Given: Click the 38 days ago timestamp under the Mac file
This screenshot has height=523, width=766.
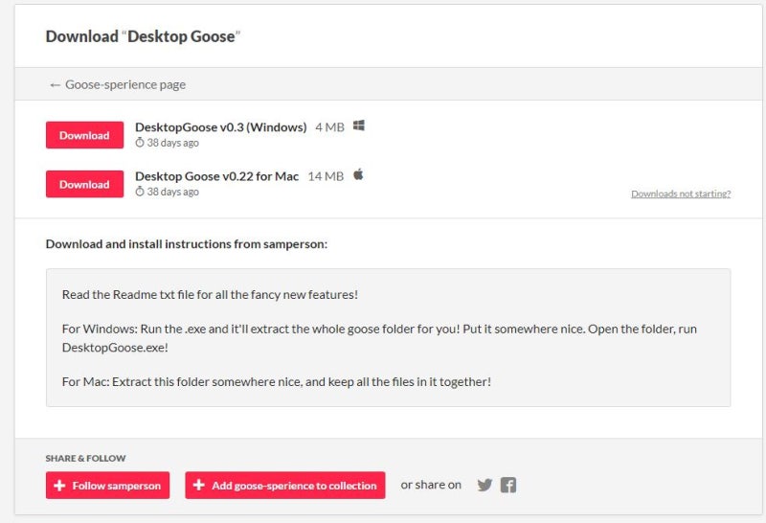Looking at the screenshot, I should 172,192.
